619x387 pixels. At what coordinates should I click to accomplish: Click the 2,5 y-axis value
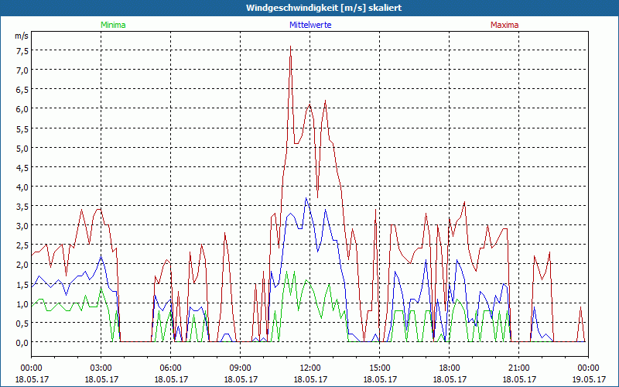tap(22, 245)
